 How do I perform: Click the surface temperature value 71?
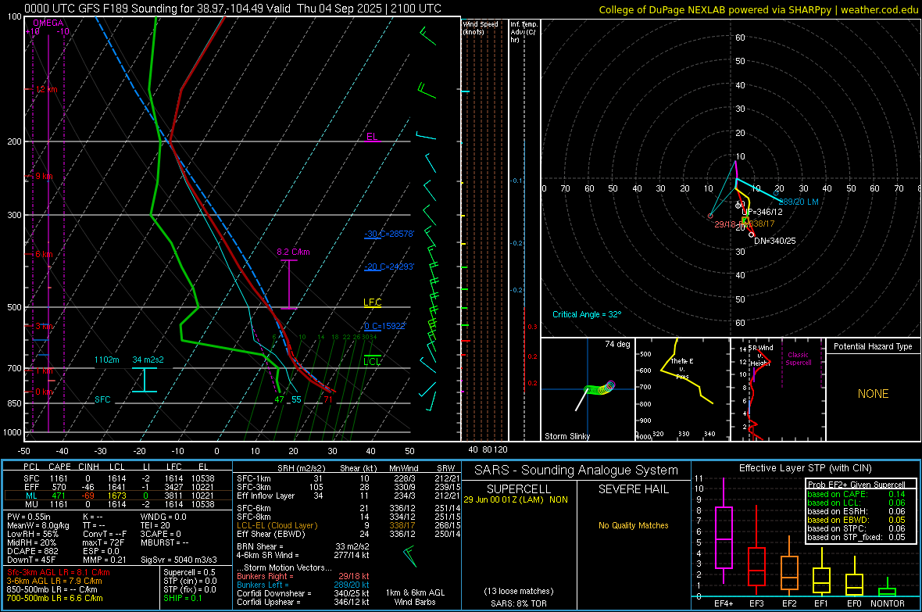click(328, 399)
